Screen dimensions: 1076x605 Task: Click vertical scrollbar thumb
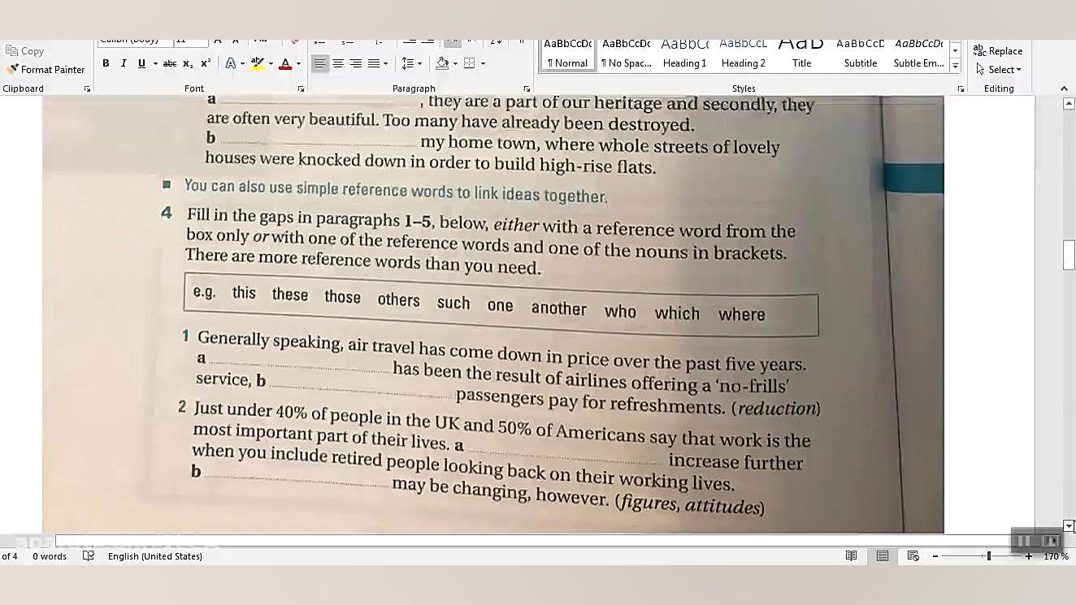click(x=1069, y=256)
